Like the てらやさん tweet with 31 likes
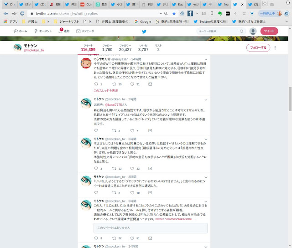This screenshot has width=292, height=248. point(132,84)
